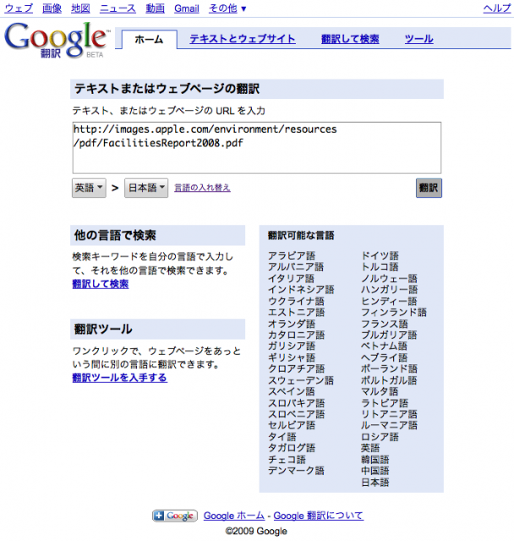Click ルーマニア語 in the language list
Screen dimensions: 514x541
(389, 425)
